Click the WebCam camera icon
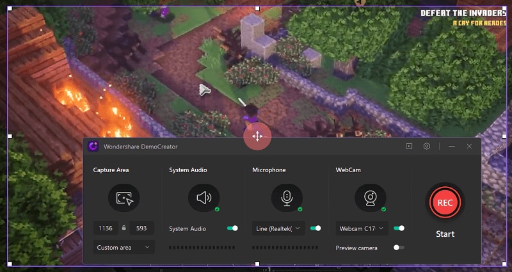The width and height of the screenshot is (512, 272). click(371, 198)
